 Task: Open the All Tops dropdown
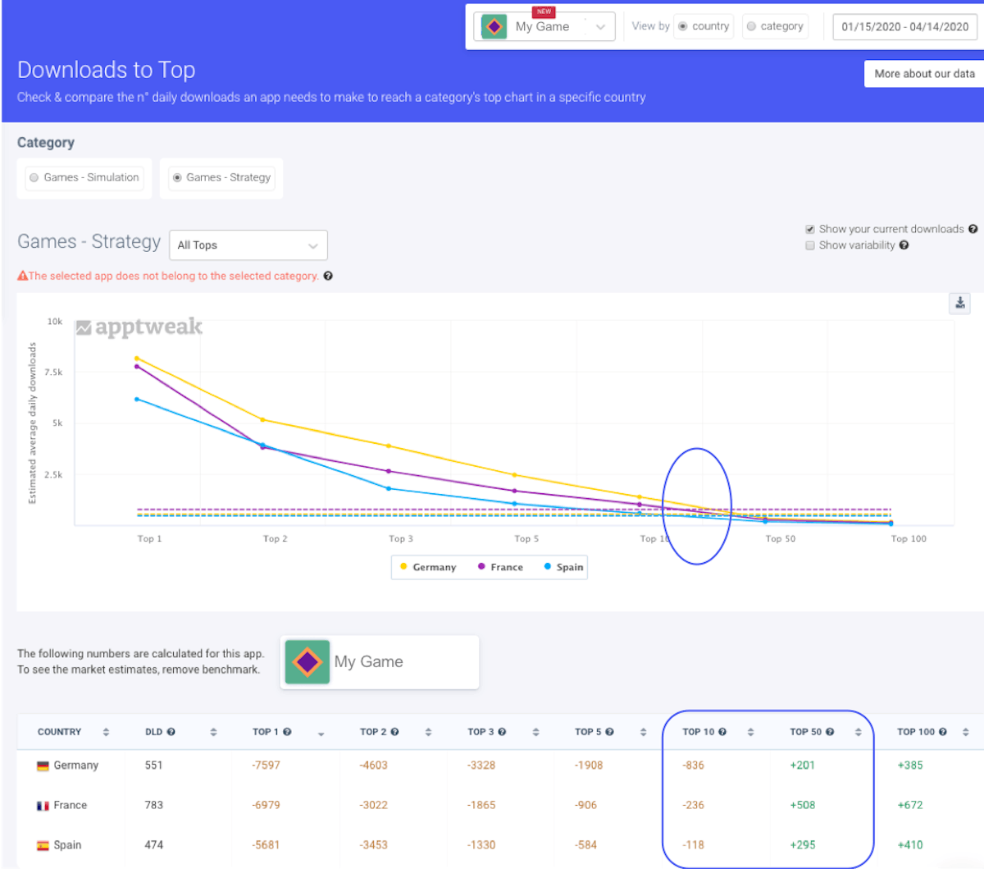[x=248, y=245]
